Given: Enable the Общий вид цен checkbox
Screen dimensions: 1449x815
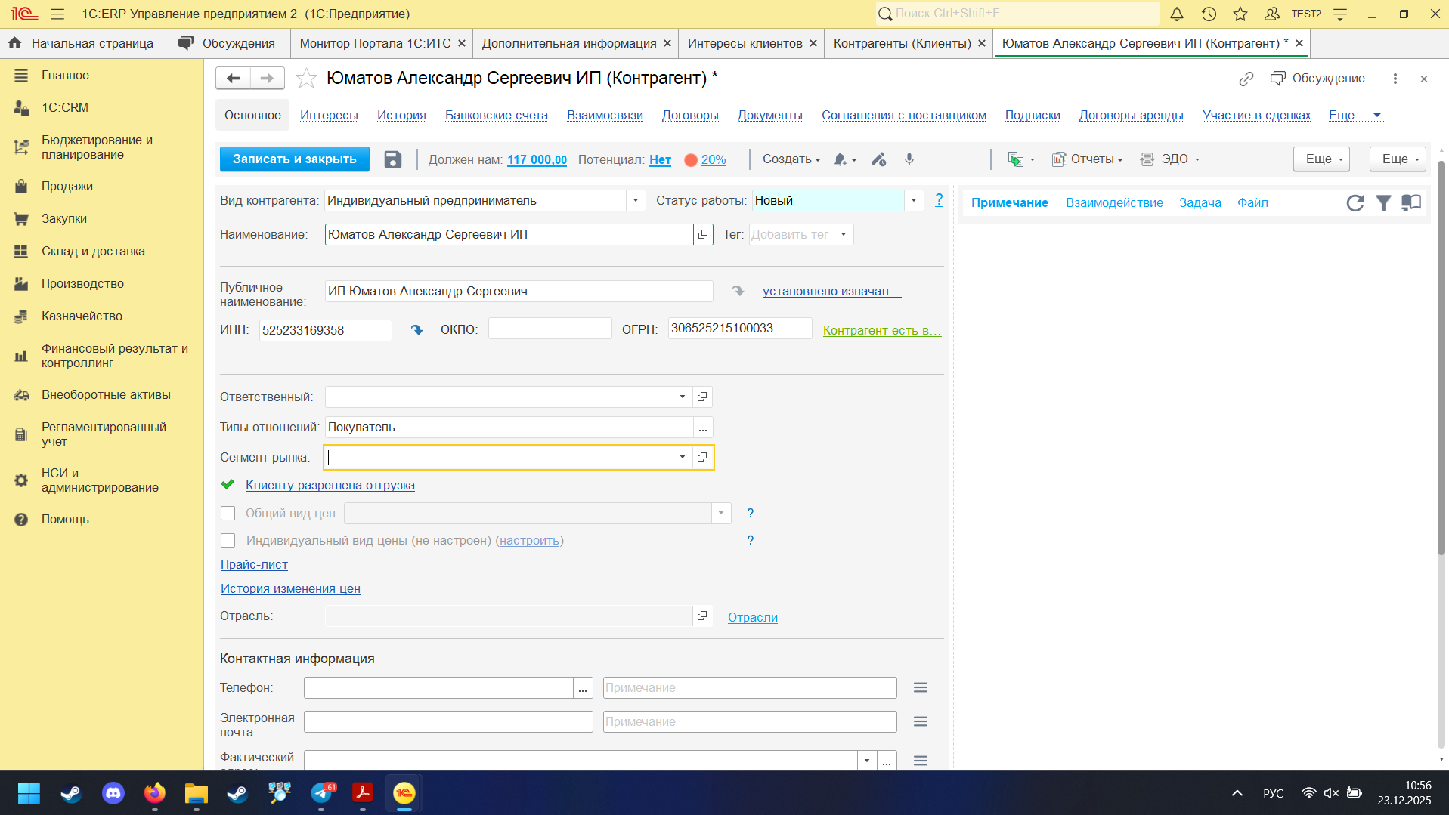Looking at the screenshot, I should click(228, 514).
